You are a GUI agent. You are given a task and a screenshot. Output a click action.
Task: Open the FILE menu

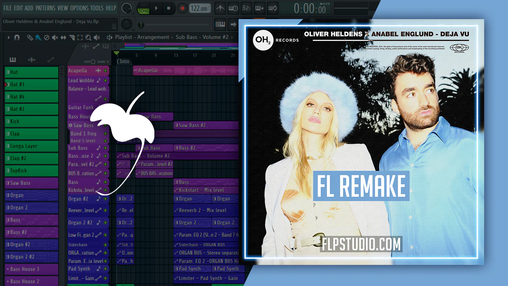click(x=8, y=8)
